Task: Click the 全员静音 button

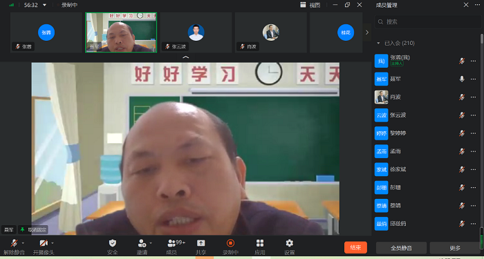Action: [x=401, y=248]
